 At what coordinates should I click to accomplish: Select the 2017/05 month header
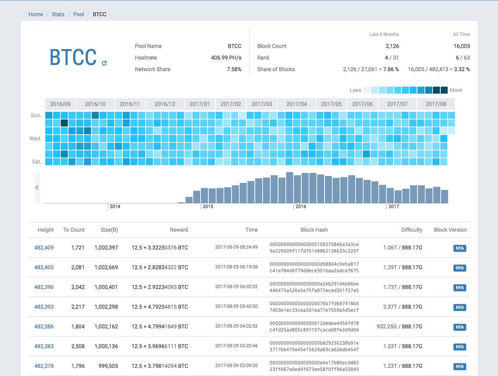(331, 104)
